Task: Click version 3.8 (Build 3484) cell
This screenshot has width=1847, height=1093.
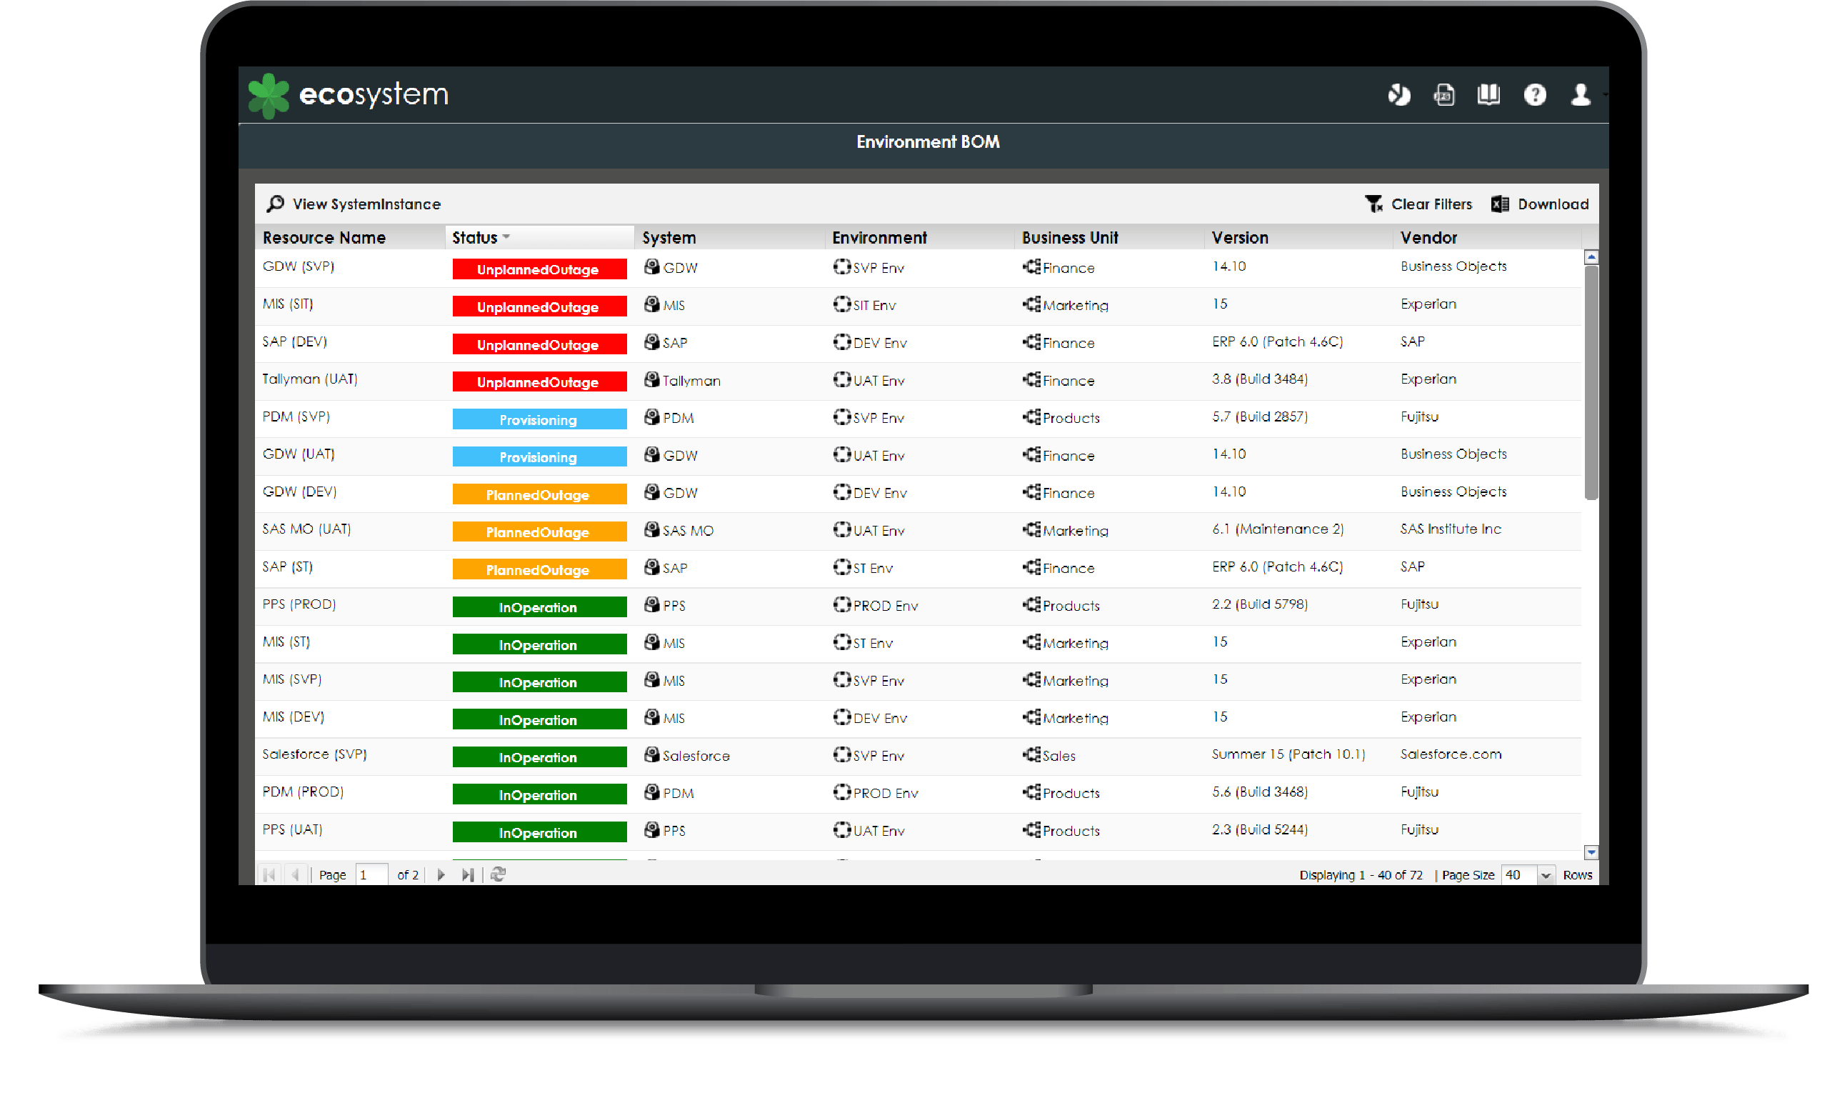Action: [x=1260, y=379]
